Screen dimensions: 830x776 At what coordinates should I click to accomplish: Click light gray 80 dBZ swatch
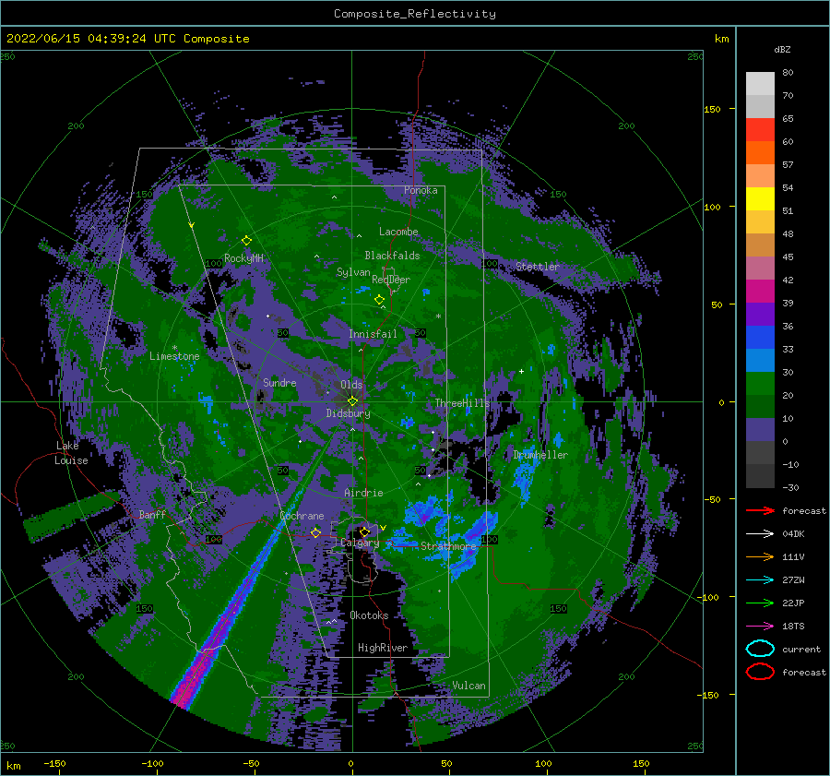pos(760,83)
